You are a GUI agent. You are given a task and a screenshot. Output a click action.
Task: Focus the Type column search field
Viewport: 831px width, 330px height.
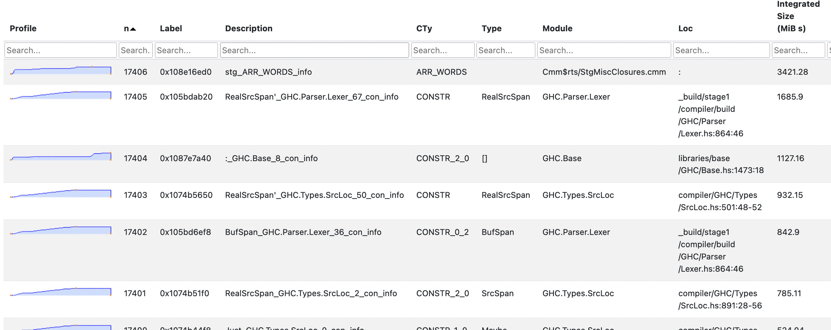point(505,50)
